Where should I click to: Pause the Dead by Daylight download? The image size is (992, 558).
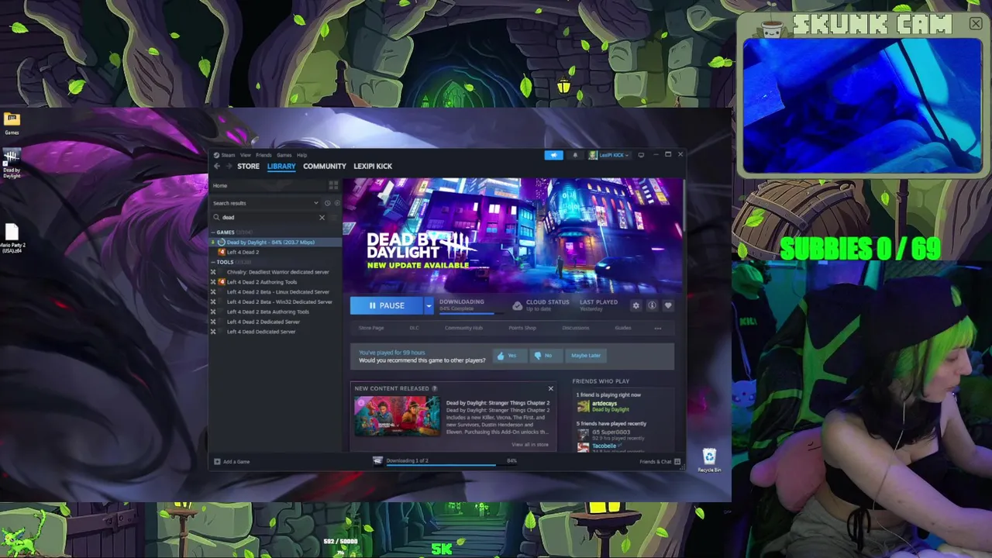pyautogui.click(x=387, y=305)
